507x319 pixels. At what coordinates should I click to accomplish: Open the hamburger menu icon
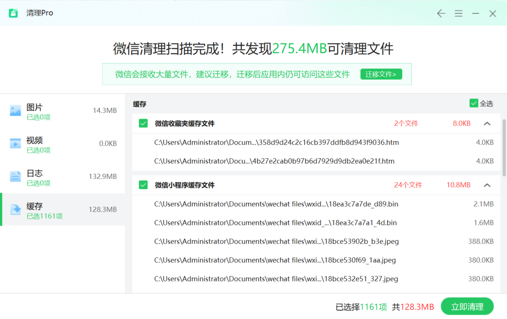pyautogui.click(x=458, y=14)
